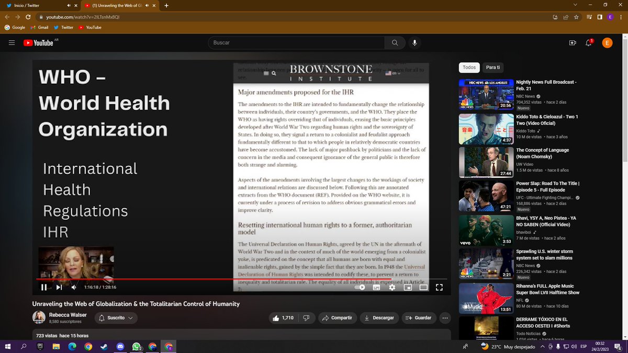
Task: Seek on the red video progress bar
Action: (x=241, y=279)
